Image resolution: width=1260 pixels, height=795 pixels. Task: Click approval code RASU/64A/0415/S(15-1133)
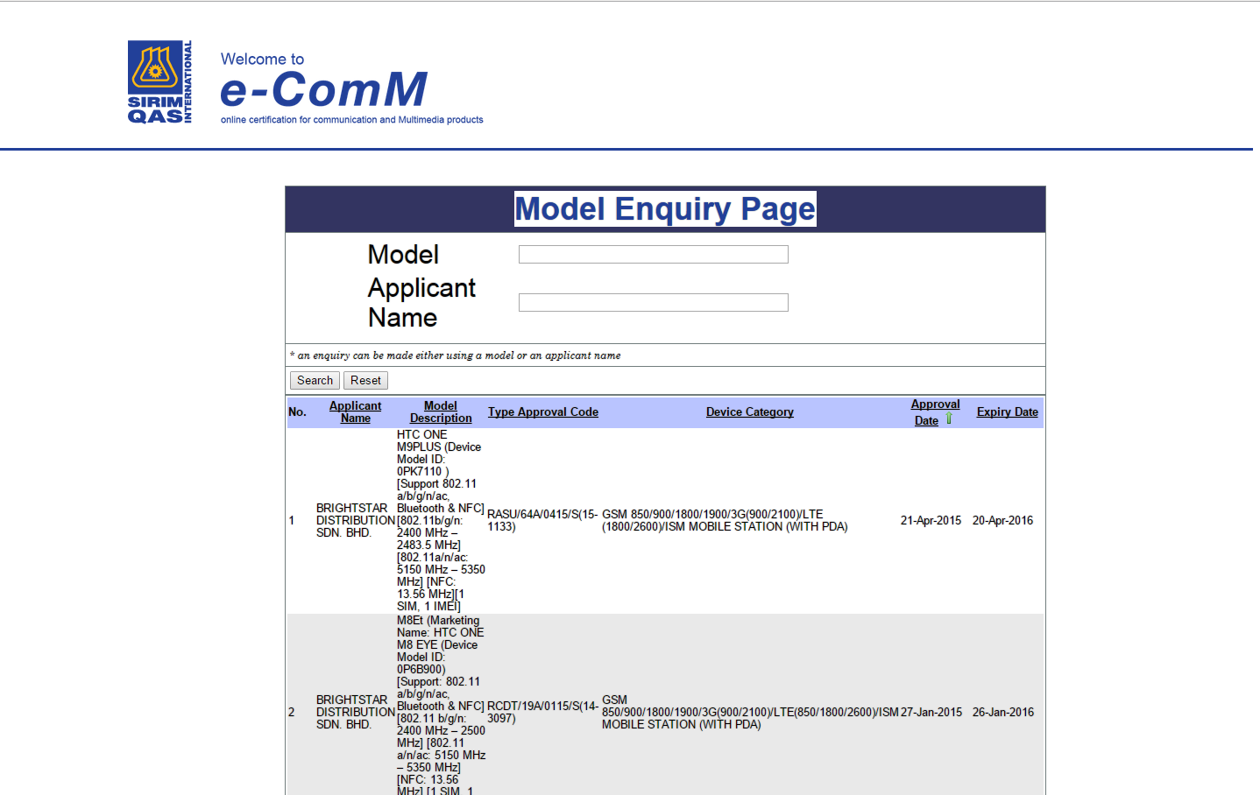(x=542, y=521)
